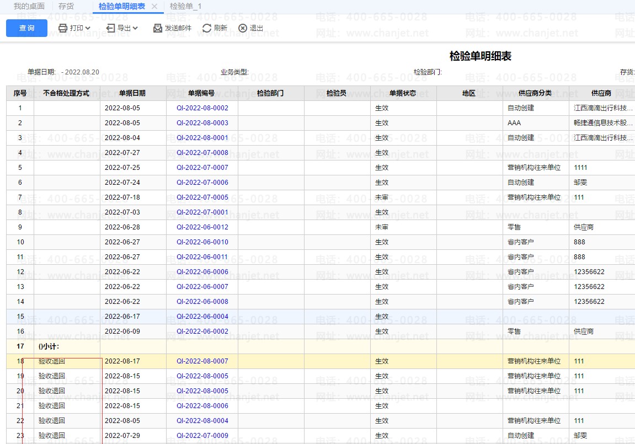Open the 检验单_1 tab
Image resolution: width=635 pixels, height=444 pixels.
(185, 6)
